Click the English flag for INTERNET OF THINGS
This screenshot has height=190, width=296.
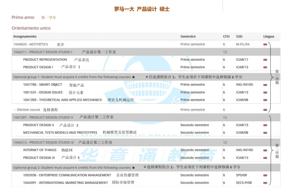point(265,150)
